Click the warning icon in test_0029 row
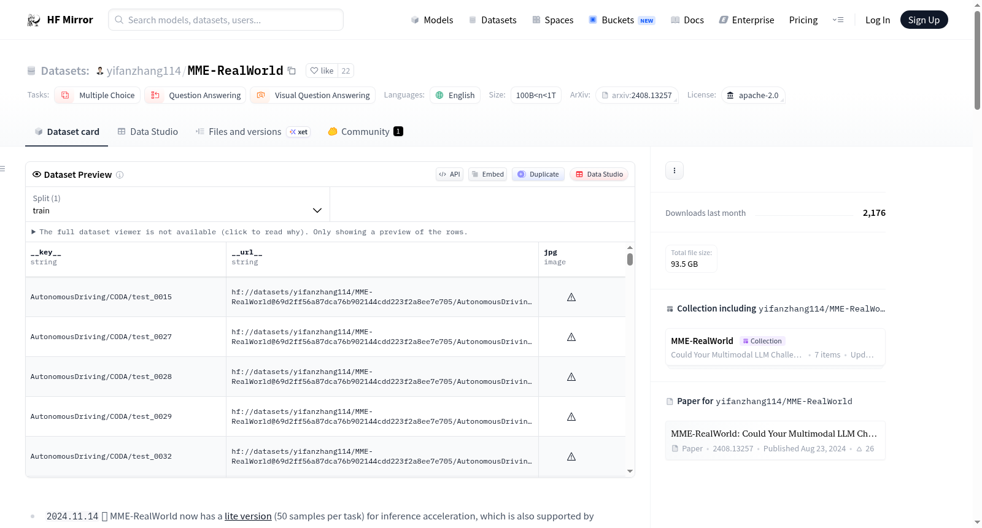 (571, 417)
